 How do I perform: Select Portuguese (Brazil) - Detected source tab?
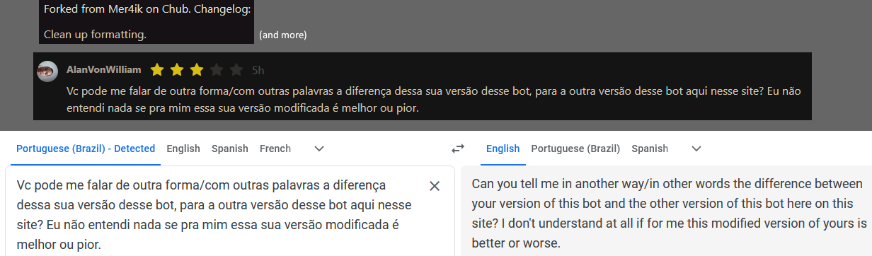(x=86, y=149)
